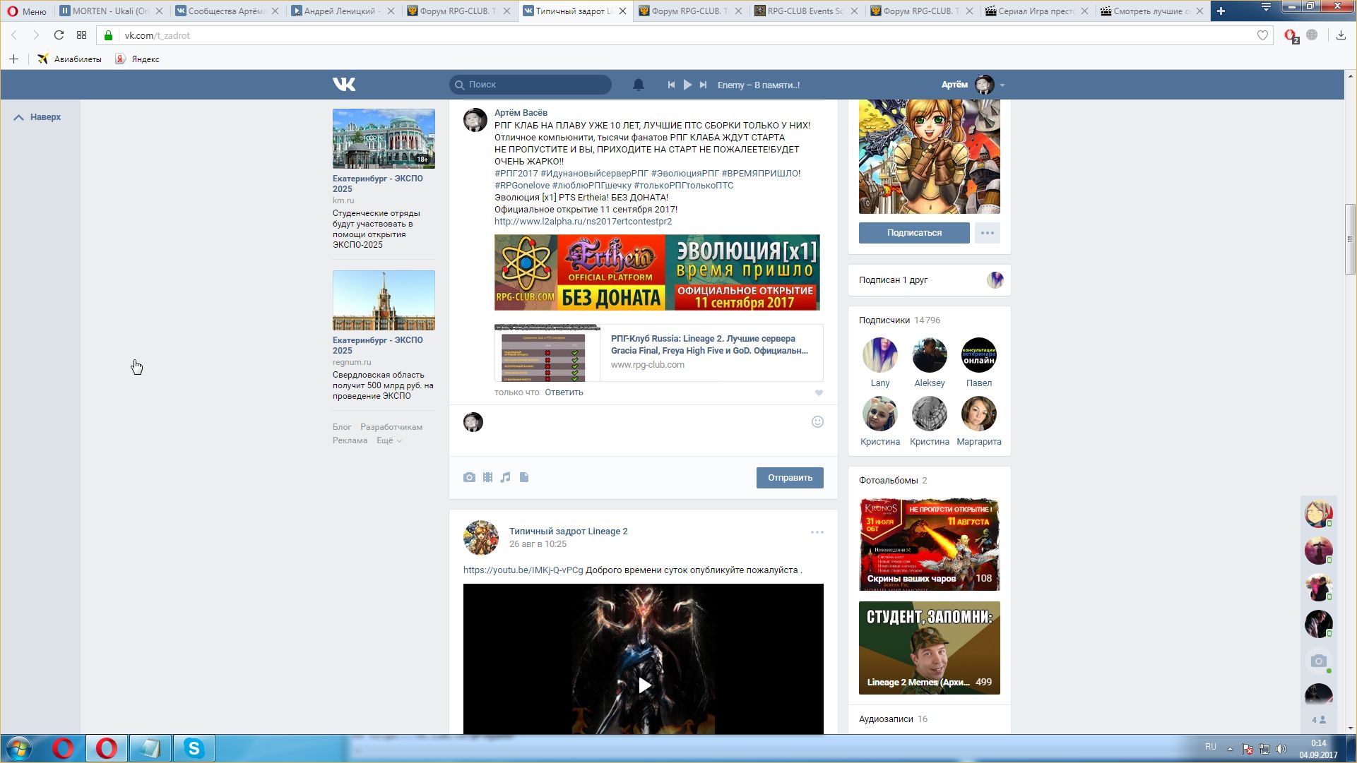Open Екатеринбург ЭКСПО 2025 km.ru ad
The width and height of the screenshot is (1357, 763).
coord(384,179)
